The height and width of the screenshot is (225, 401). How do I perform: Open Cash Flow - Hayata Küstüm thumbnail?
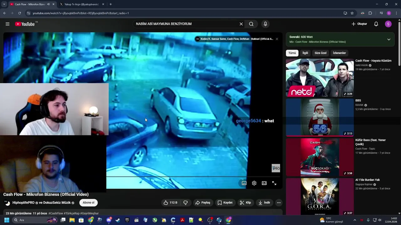tap(320, 78)
